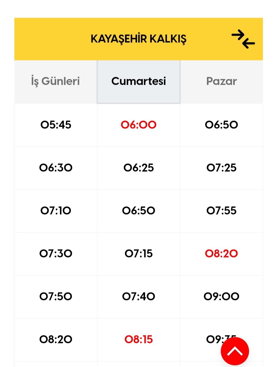Click the 07:55 Sunday departure
Screen dimensions: 277x367
click(222, 211)
